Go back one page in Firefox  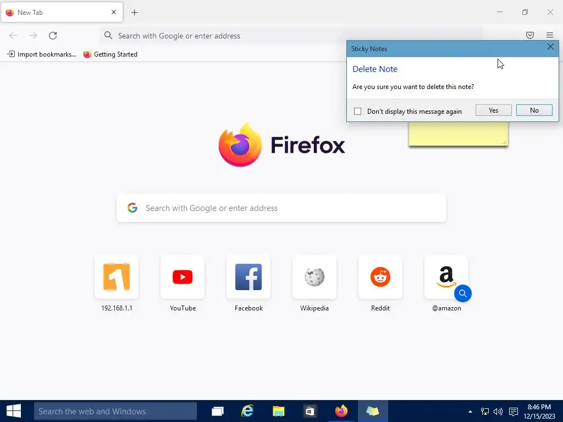click(13, 36)
